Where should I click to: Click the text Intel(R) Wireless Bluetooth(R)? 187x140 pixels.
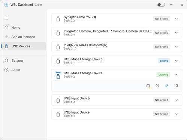85,45
